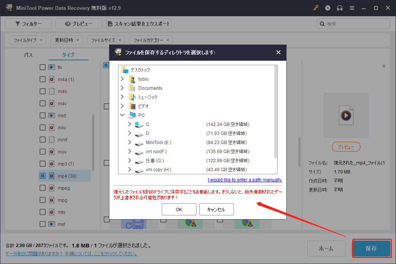
Task: Check the mpeg checkbox
Action: point(43,188)
